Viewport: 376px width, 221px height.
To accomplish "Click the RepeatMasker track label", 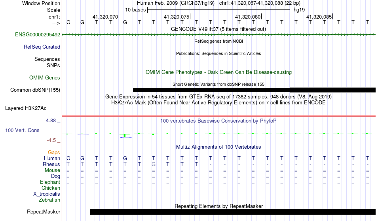I will coord(44,212).
